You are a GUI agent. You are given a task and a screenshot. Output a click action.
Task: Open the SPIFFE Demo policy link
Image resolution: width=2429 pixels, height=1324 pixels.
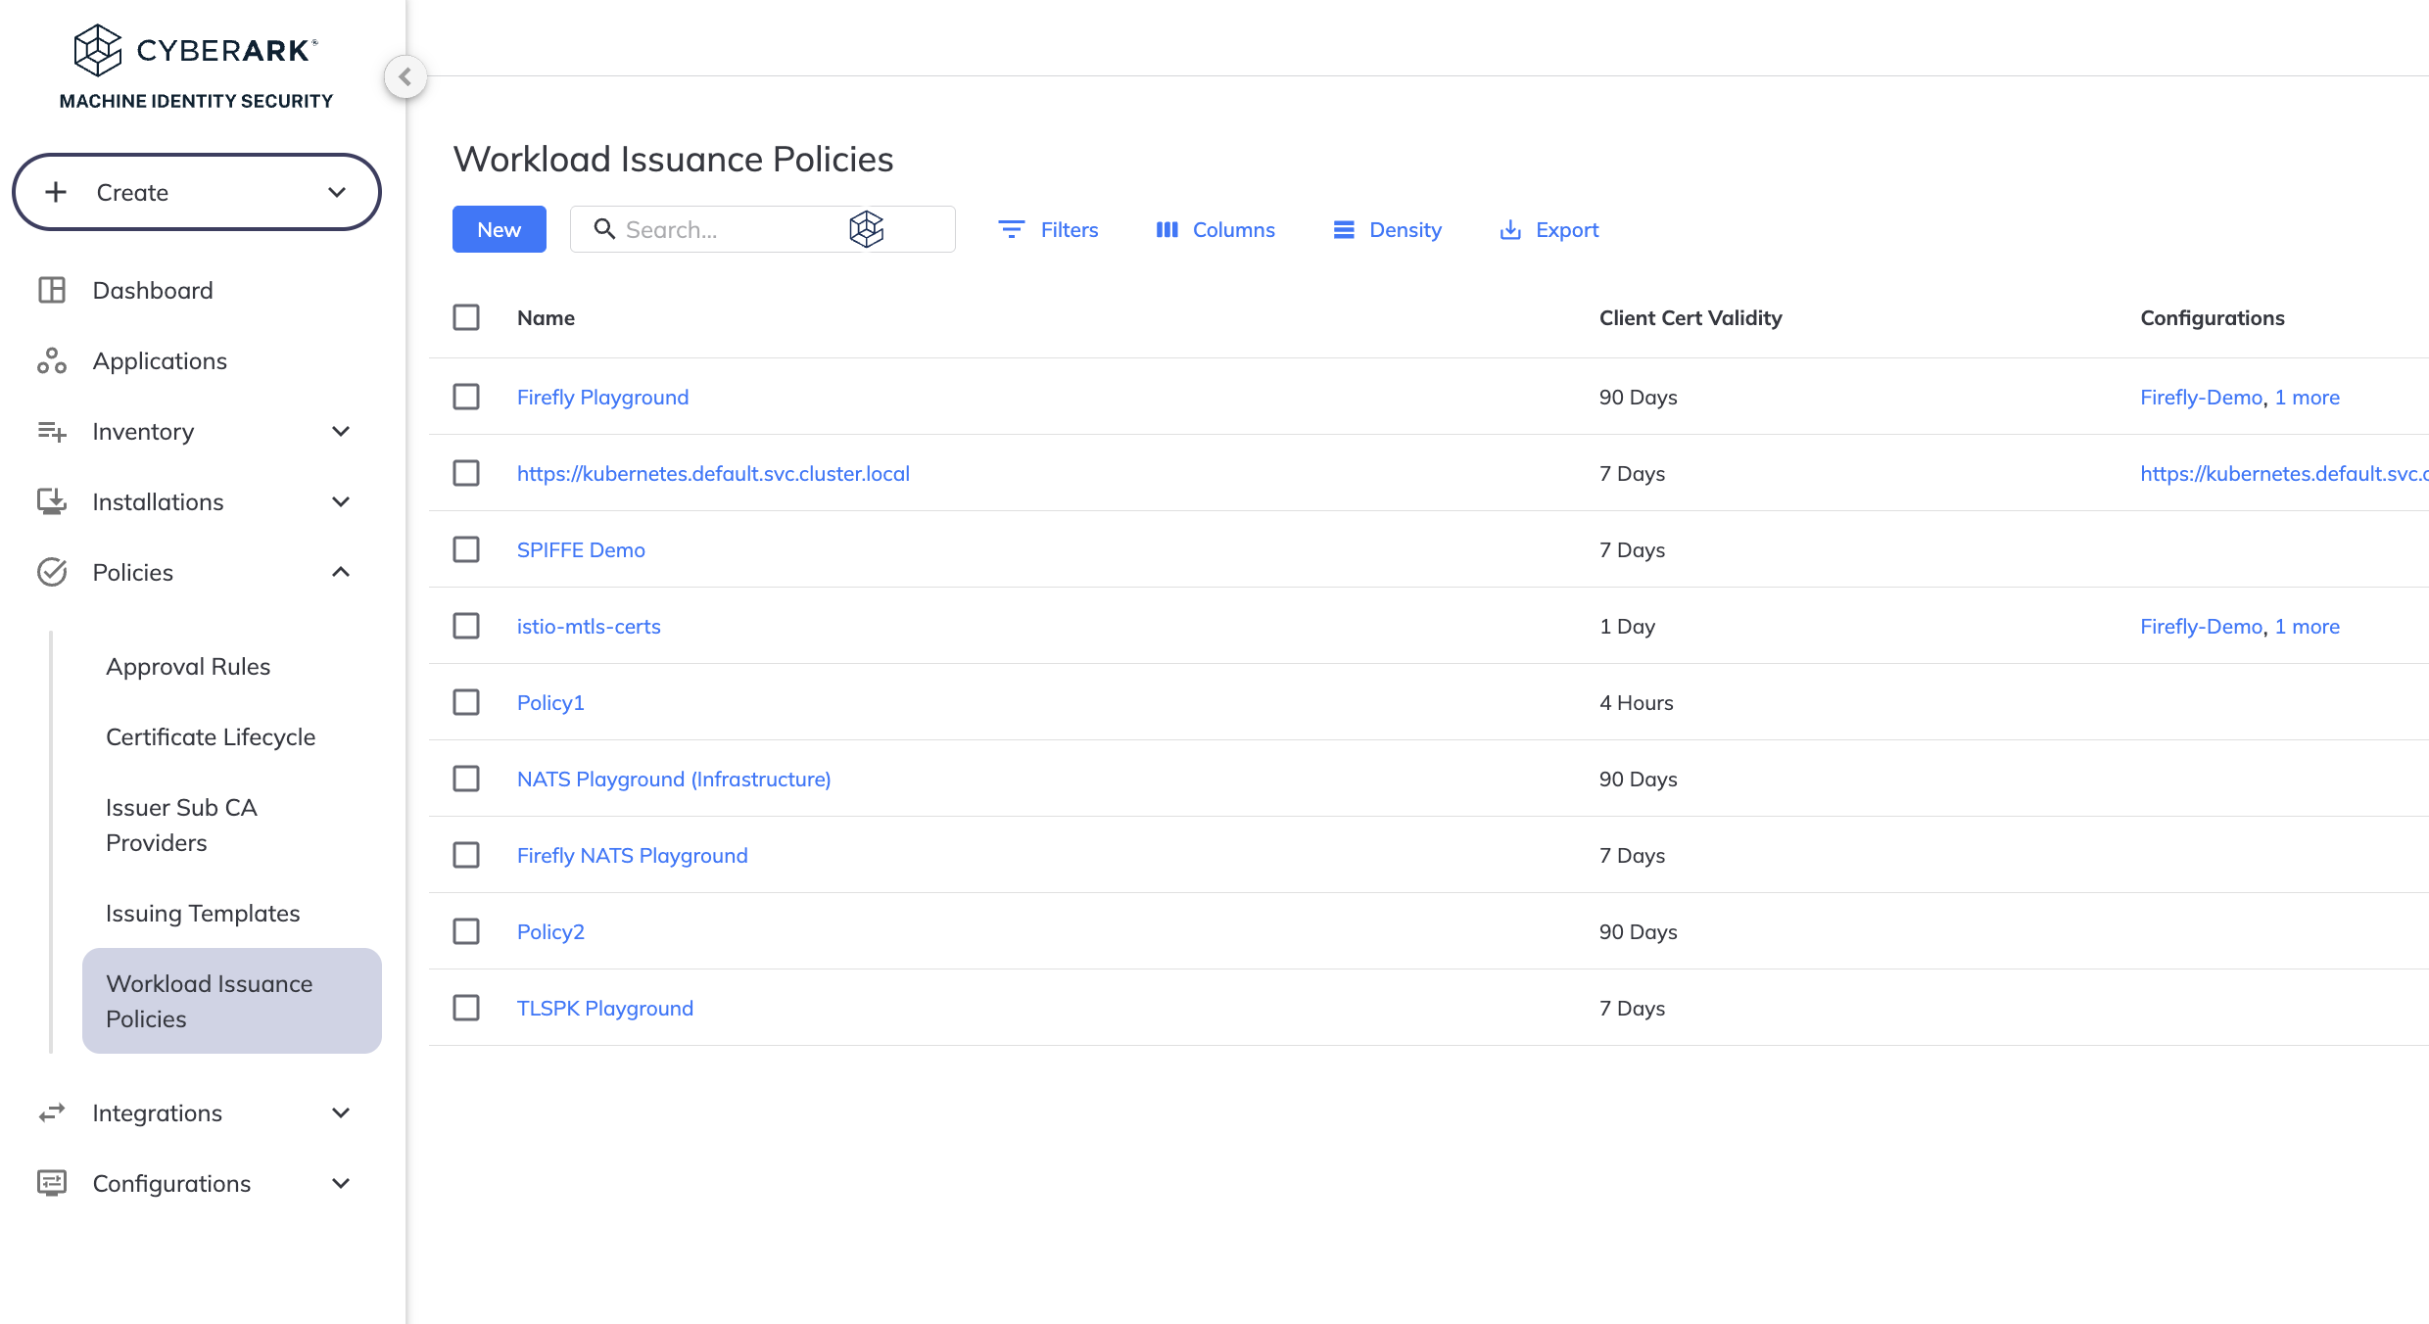click(x=581, y=549)
